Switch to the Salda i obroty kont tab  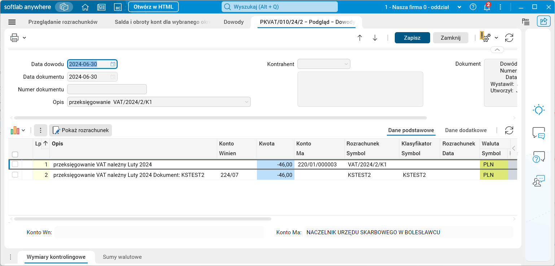tap(163, 22)
